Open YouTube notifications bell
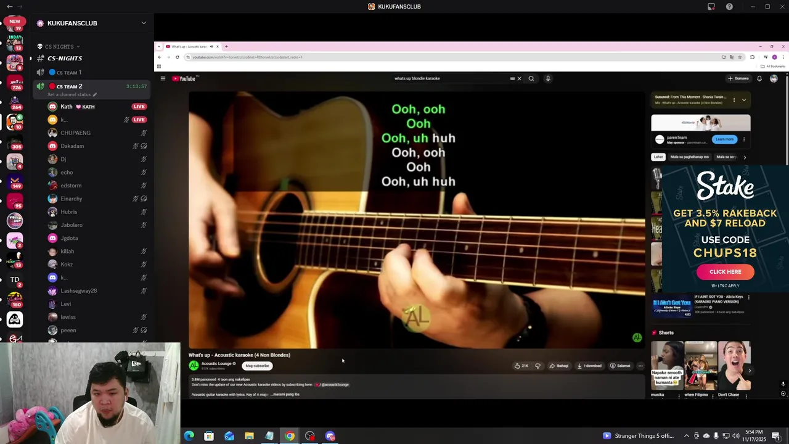This screenshot has height=444, width=789. (x=759, y=78)
